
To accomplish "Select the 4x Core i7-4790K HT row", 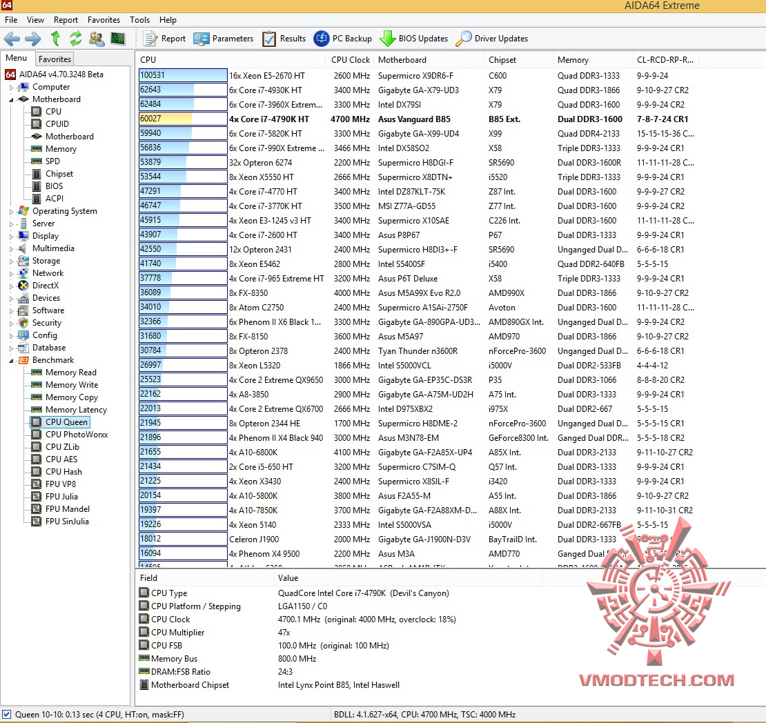I will (419, 119).
